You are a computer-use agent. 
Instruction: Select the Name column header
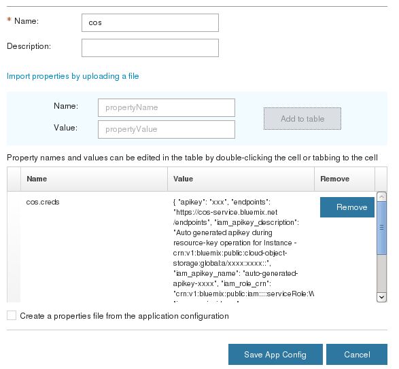click(94, 179)
